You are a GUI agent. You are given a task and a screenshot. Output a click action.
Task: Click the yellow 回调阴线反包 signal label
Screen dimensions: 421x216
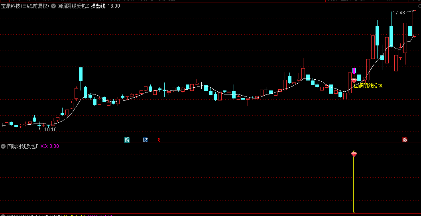(368, 86)
